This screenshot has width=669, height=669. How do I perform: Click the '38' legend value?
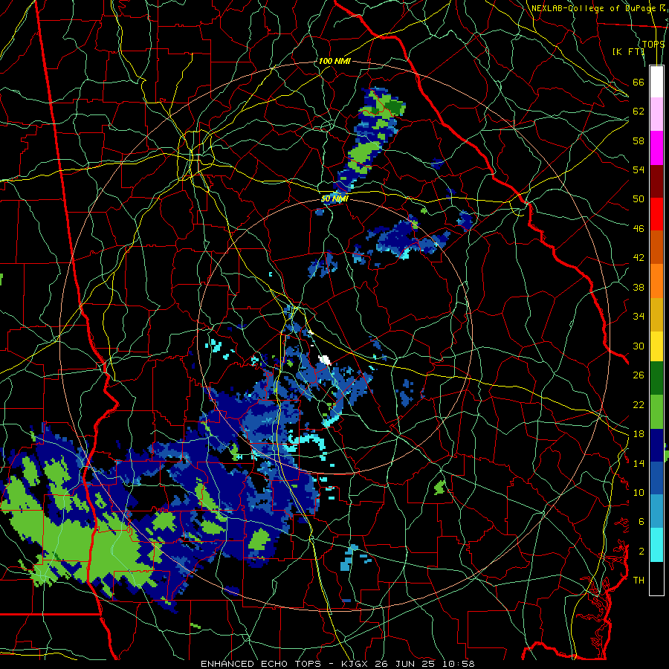coord(639,287)
